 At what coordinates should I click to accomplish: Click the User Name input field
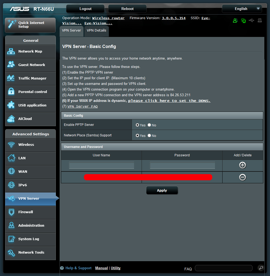pos(101,165)
